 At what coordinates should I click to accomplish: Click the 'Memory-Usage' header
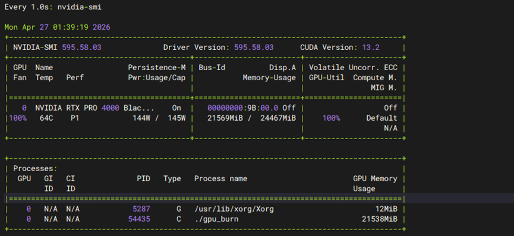coord(269,78)
